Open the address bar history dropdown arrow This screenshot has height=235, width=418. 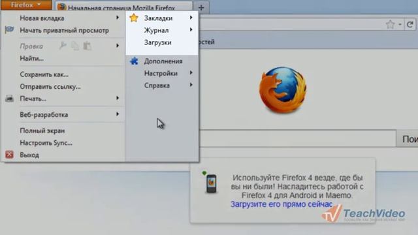pos(400,25)
